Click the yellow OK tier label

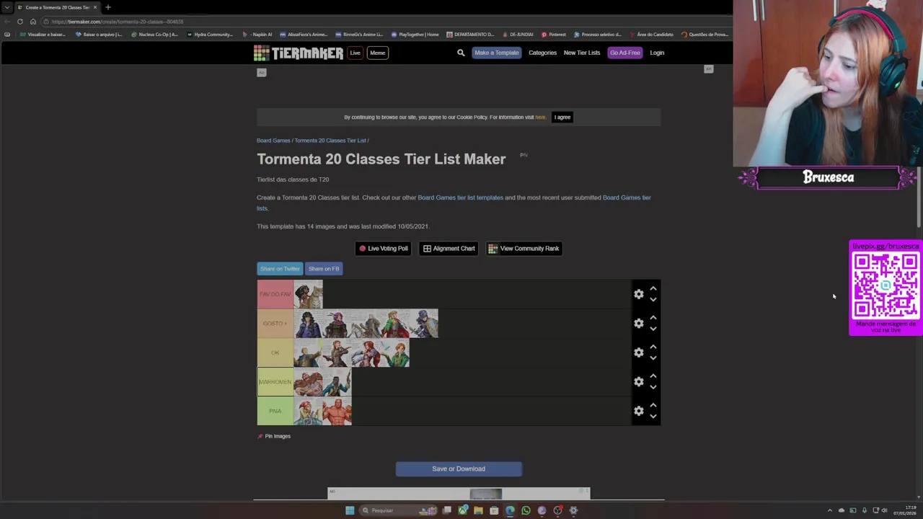point(275,352)
